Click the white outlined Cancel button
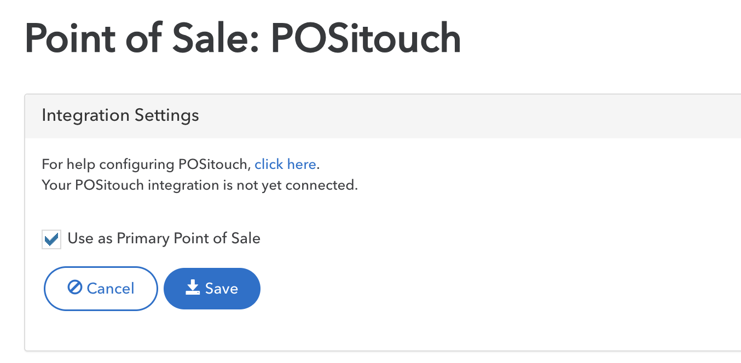Image resolution: width=741 pixels, height=363 pixels. (101, 288)
